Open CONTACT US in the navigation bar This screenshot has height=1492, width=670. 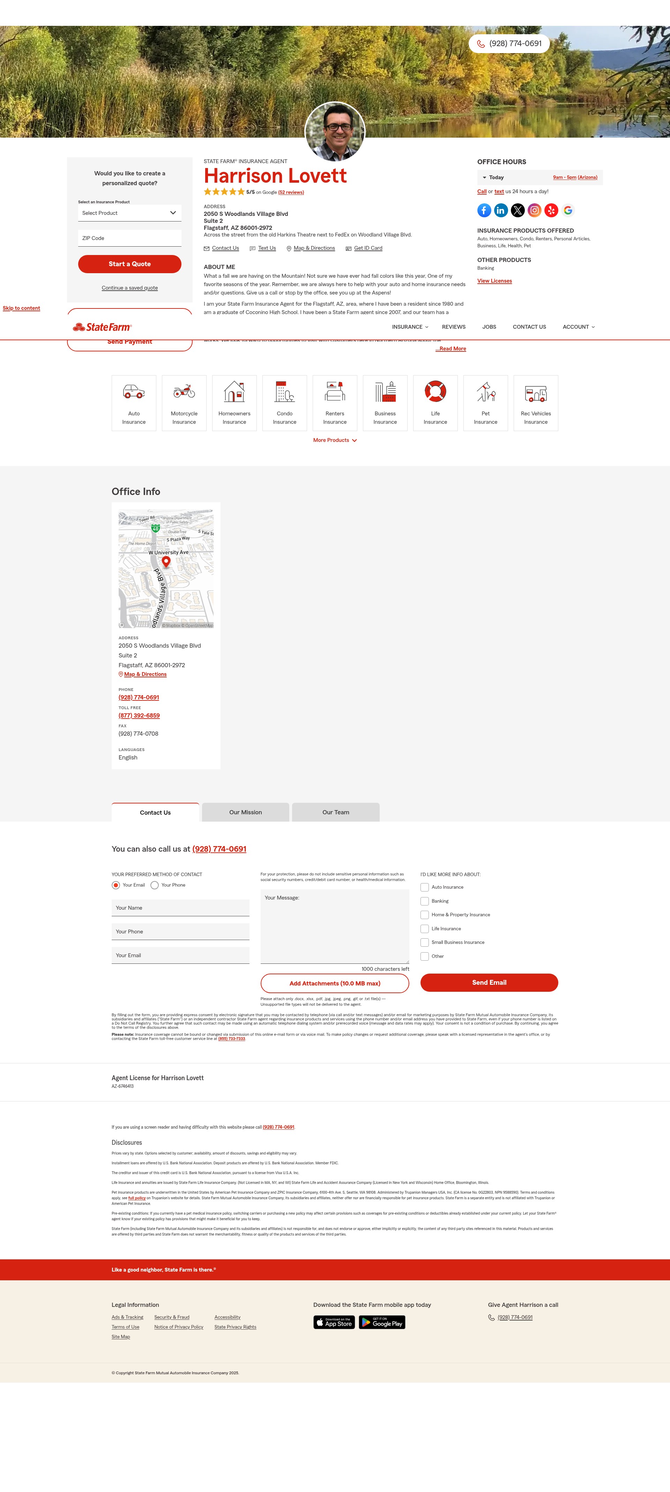(529, 327)
